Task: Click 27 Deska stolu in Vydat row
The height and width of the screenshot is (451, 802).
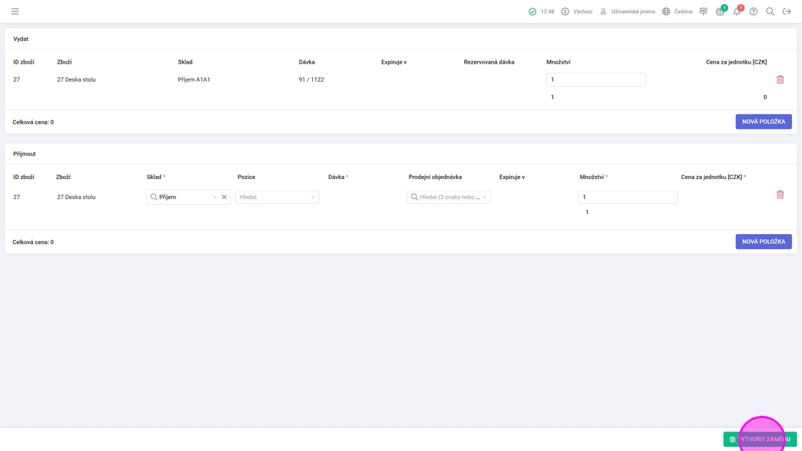Action: 76,79
